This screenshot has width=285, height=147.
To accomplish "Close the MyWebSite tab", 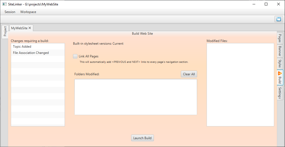I will point(30,28).
